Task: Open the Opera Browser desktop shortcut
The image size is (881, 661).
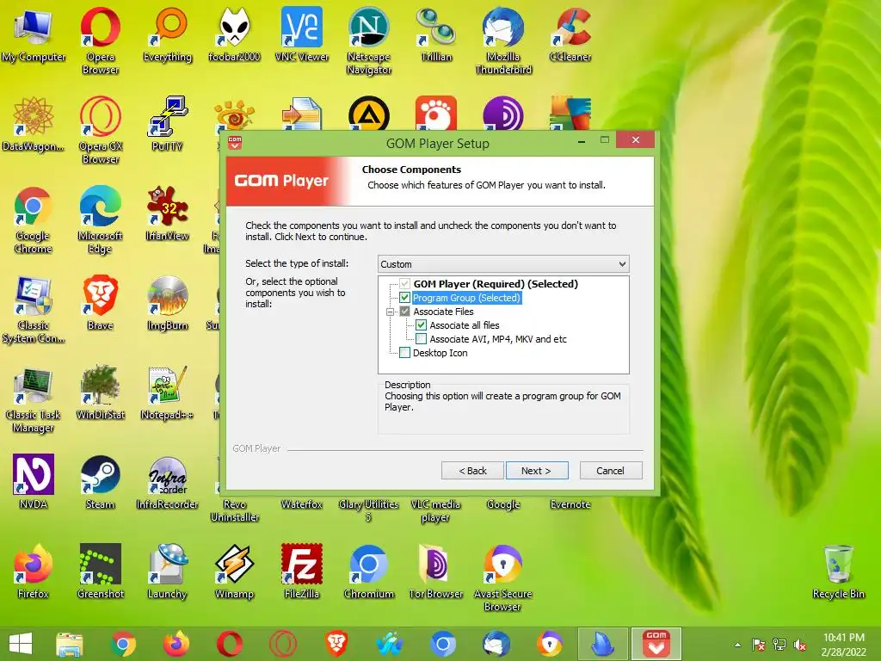Action: pyautogui.click(x=100, y=40)
